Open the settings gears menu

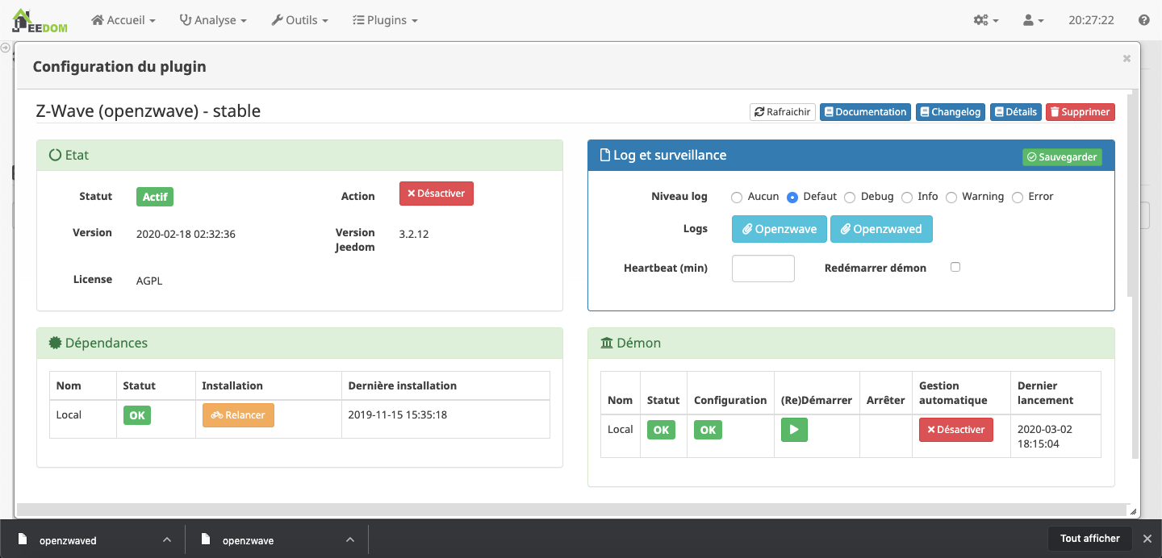pyautogui.click(x=986, y=20)
